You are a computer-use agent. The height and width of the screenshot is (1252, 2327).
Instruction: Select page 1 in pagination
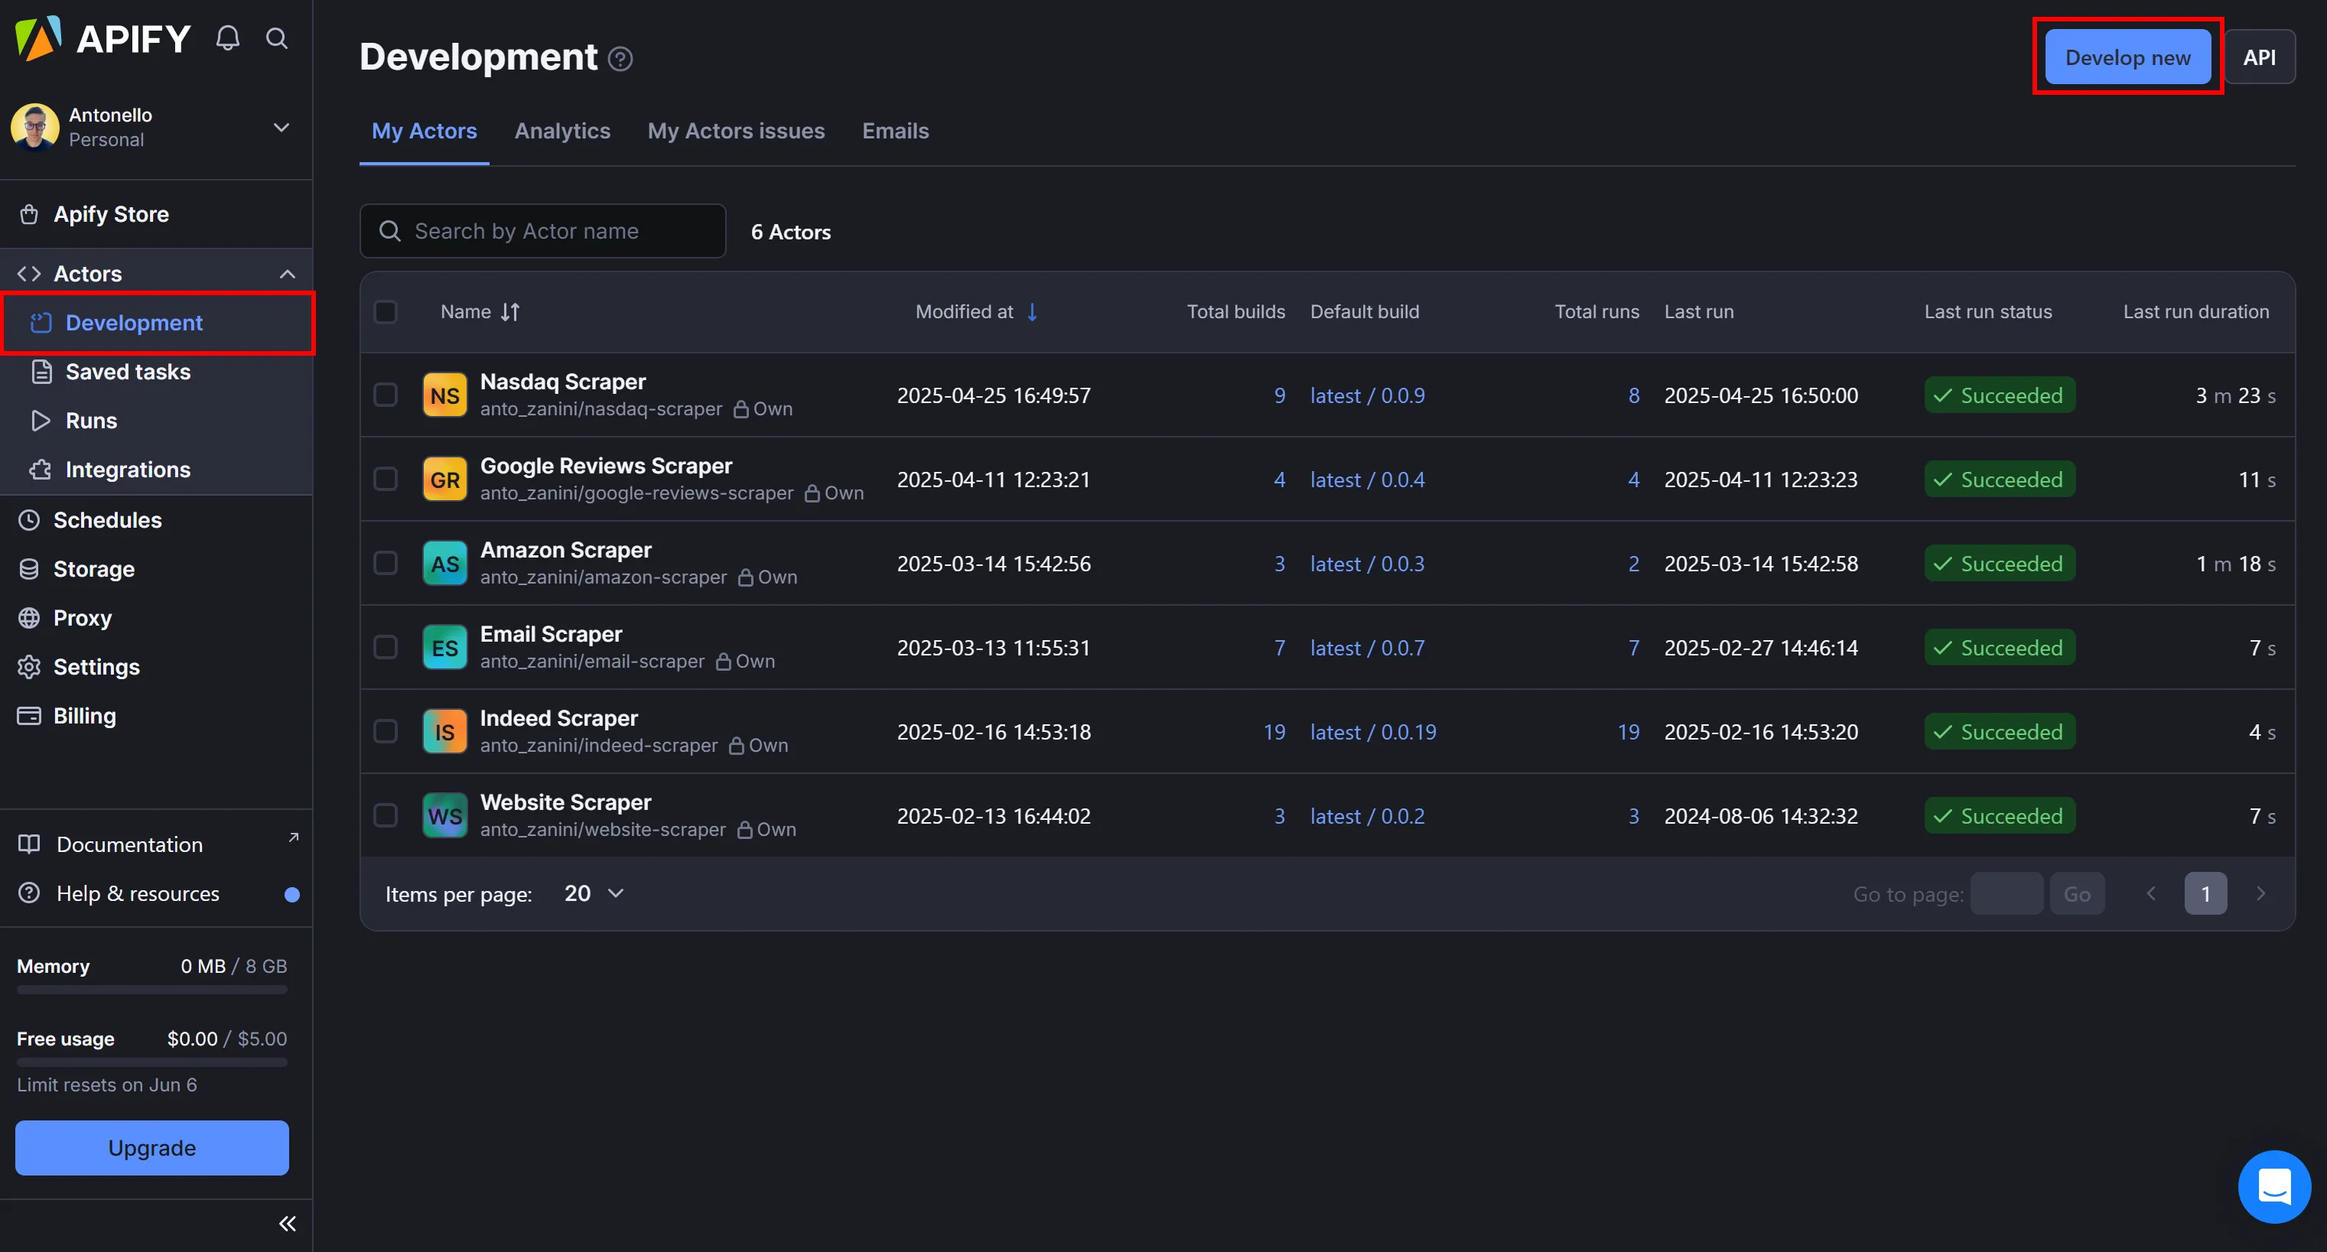point(2205,893)
